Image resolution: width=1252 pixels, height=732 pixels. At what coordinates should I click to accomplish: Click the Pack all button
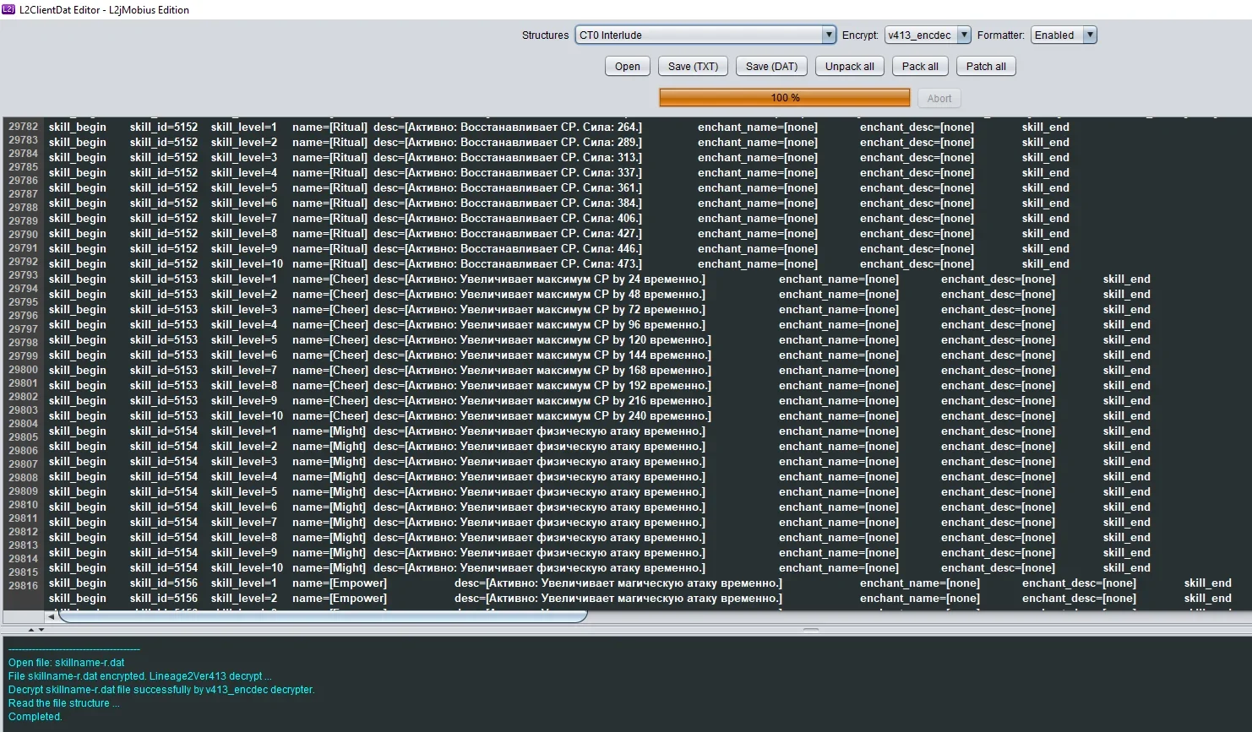920,67
